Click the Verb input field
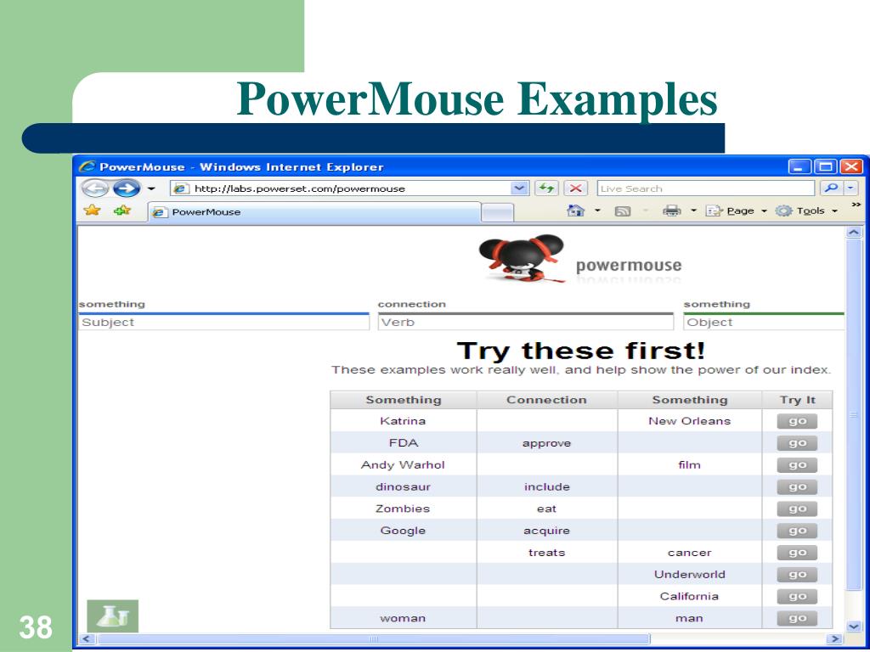This screenshot has width=870, height=652. pyautogui.click(x=525, y=322)
